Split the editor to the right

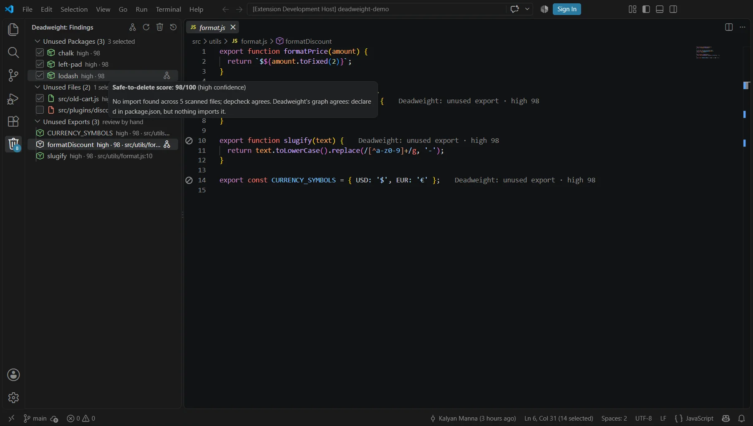[x=729, y=27]
